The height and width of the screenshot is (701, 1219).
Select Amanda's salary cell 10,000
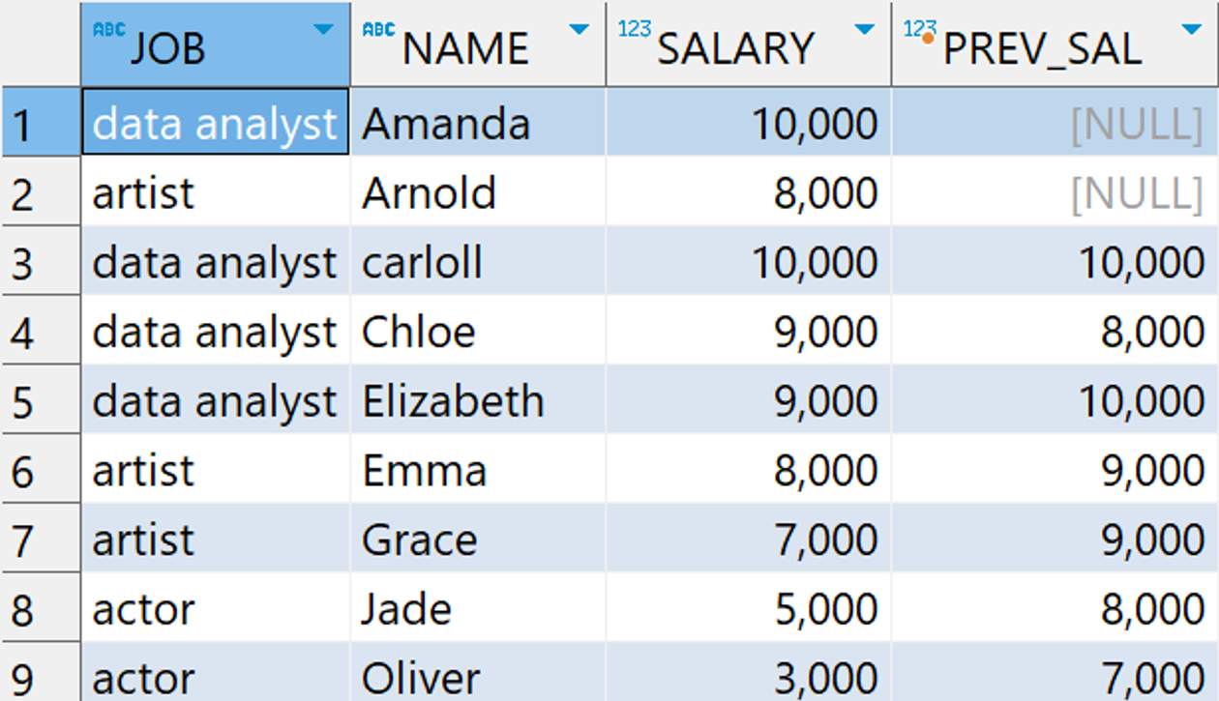[749, 122]
